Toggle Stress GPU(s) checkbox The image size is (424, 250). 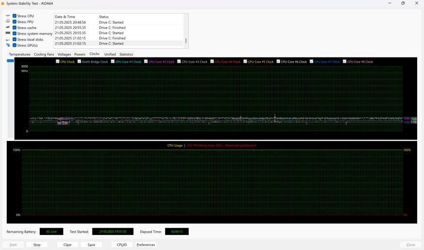click(x=15, y=45)
